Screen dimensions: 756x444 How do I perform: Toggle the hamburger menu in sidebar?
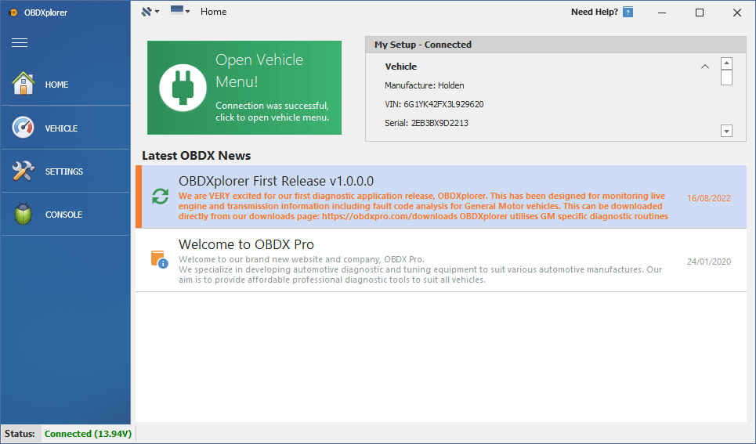click(x=20, y=42)
